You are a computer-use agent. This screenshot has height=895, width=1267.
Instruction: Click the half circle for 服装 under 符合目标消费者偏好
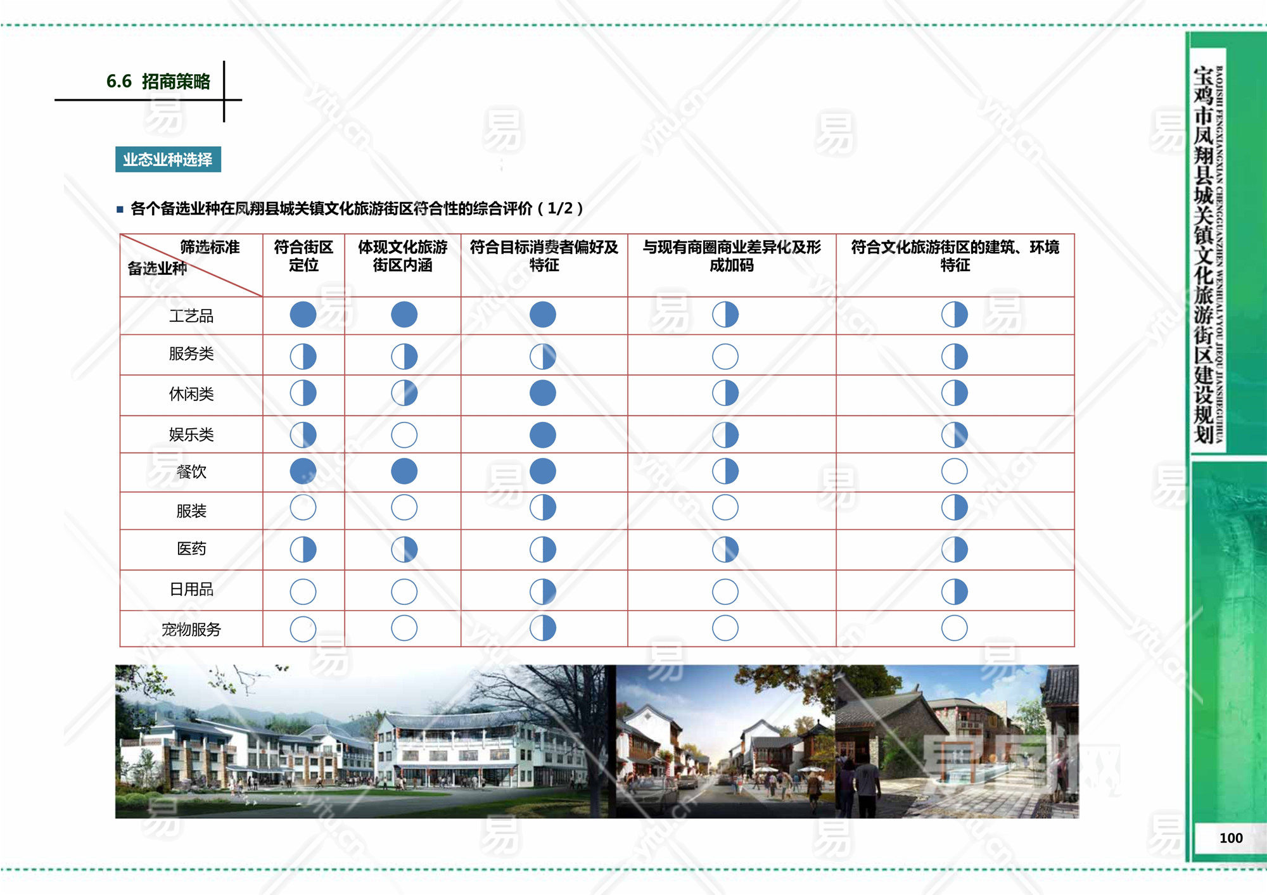[543, 507]
